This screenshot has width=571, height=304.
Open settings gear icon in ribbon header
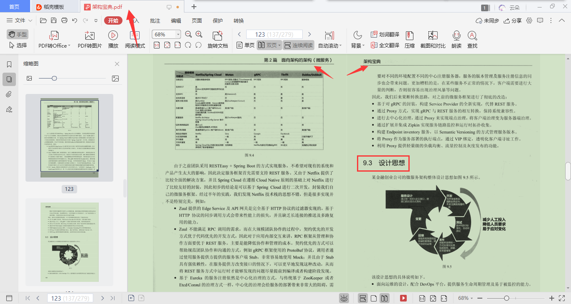529,20
